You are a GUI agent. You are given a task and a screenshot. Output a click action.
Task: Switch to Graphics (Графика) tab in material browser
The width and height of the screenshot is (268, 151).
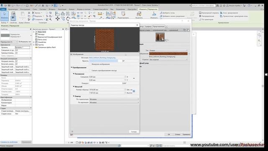point(148,26)
